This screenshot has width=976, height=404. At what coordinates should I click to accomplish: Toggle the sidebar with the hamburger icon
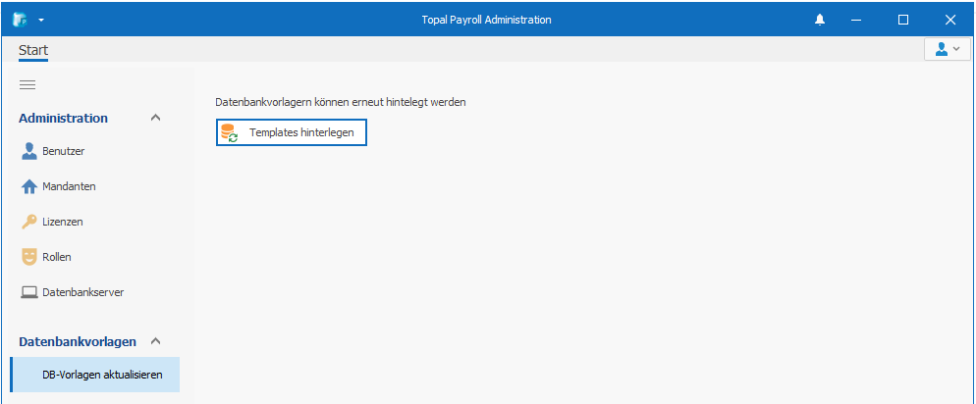pos(27,85)
